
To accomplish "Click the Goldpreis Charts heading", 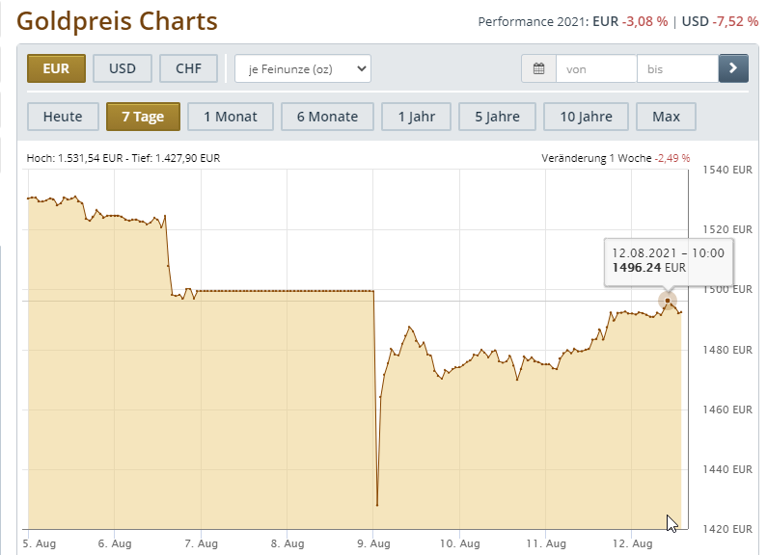I will pyautogui.click(x=118, y=21).
